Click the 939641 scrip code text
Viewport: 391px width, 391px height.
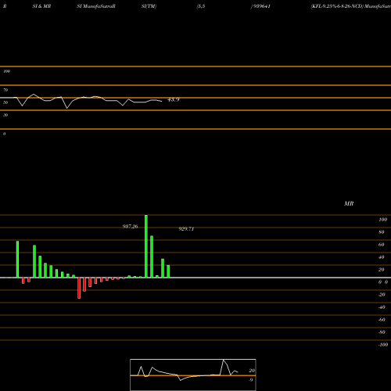[x=261, y=6]
